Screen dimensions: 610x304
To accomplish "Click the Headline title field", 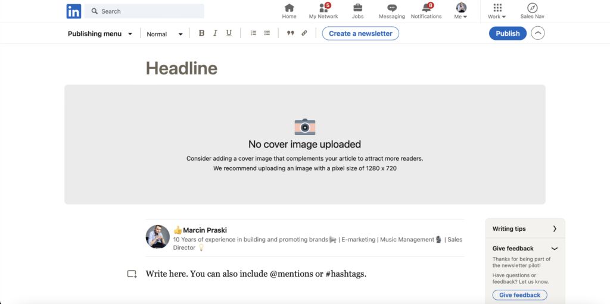I will (x=182, y=68).
